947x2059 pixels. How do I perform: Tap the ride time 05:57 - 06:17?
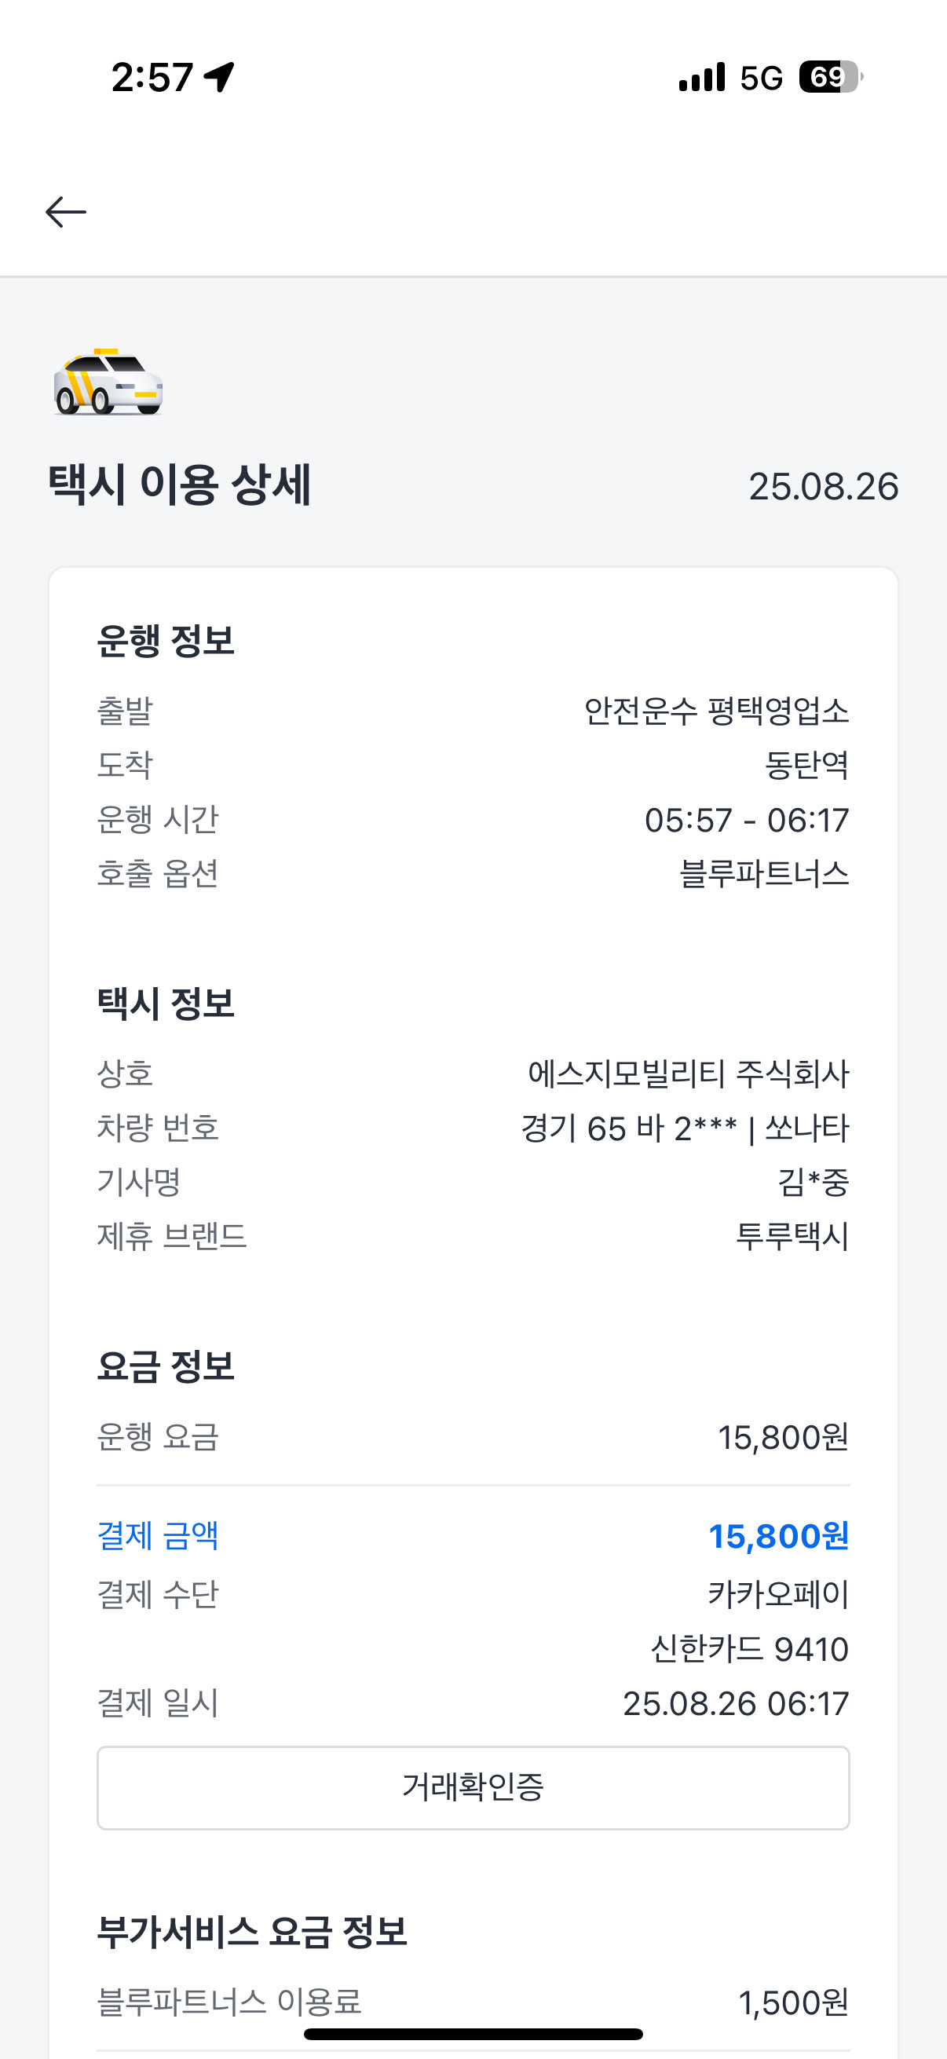click(x=747, y=820)
